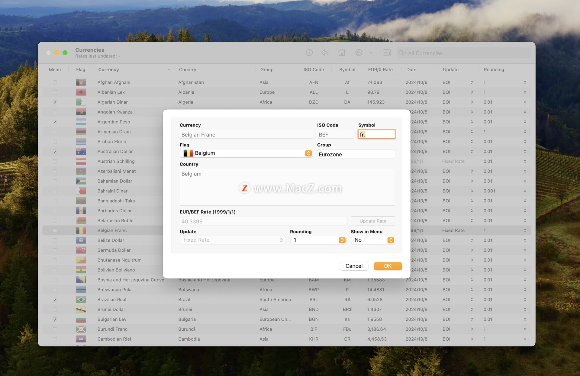
Task: Click the Symbol field containing fr.
Action: tap(376, 134)
